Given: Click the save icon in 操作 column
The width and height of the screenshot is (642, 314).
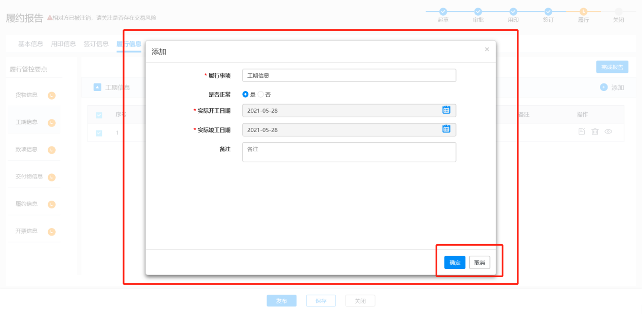Looking at the screenshot, I should click(x=582, y=131).
